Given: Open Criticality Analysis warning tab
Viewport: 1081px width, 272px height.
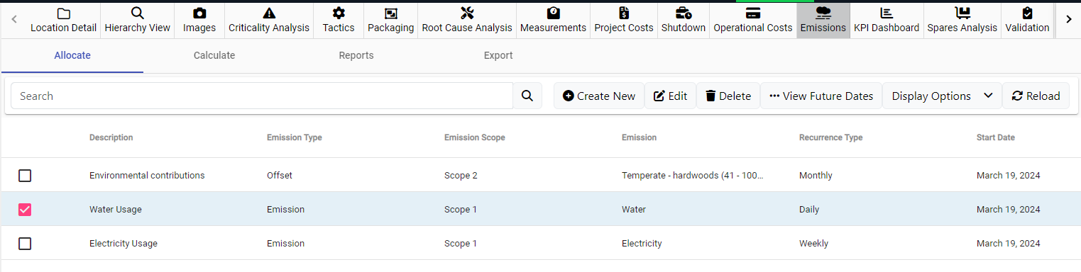Looking at the screenshot, I should [x=269, y=20].
